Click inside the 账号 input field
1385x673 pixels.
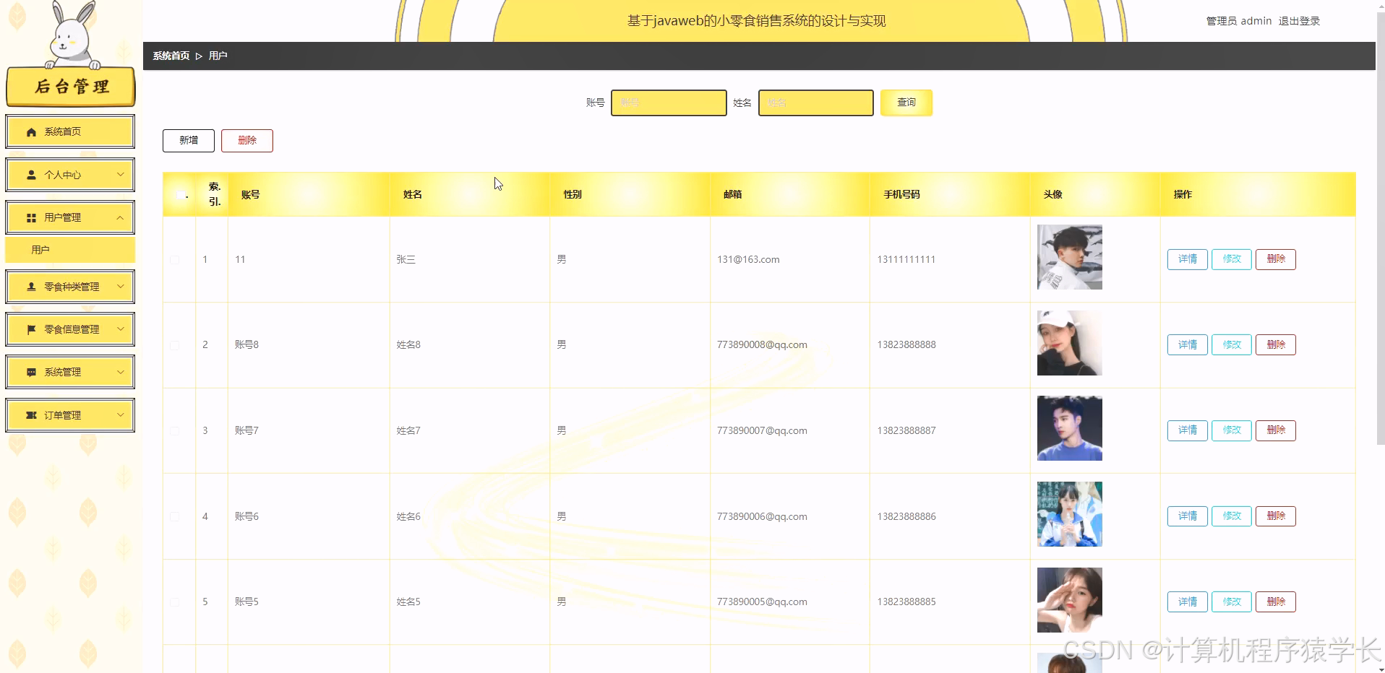[x=667, y=103]
